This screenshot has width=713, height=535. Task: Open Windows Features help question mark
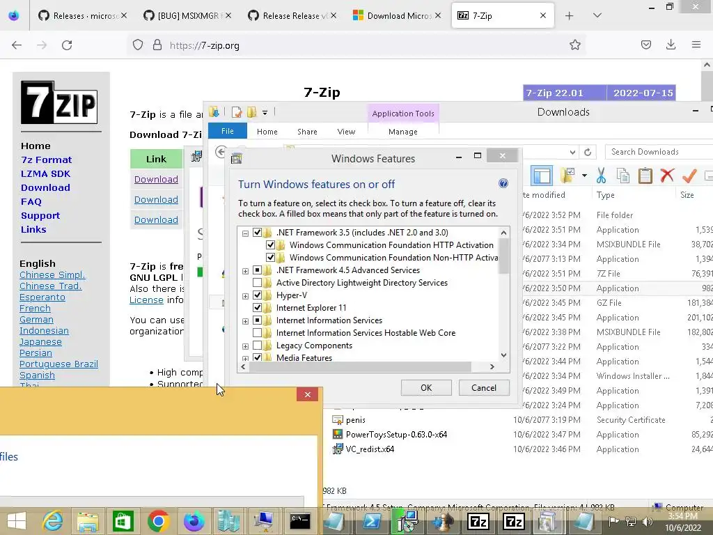[x=503, y=183]
